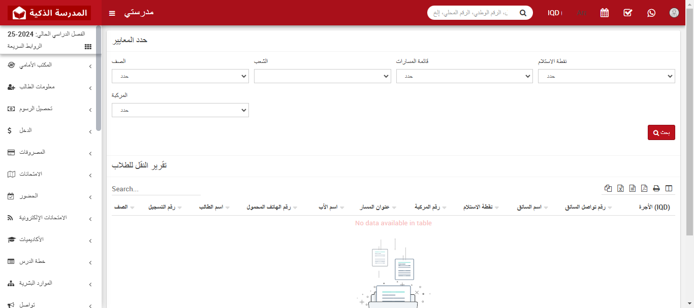Open the tasks checkbox icon in top bar

tap(627, 13)
